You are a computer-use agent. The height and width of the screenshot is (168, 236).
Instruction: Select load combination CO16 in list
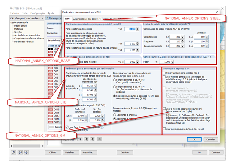tap(57, 113)
